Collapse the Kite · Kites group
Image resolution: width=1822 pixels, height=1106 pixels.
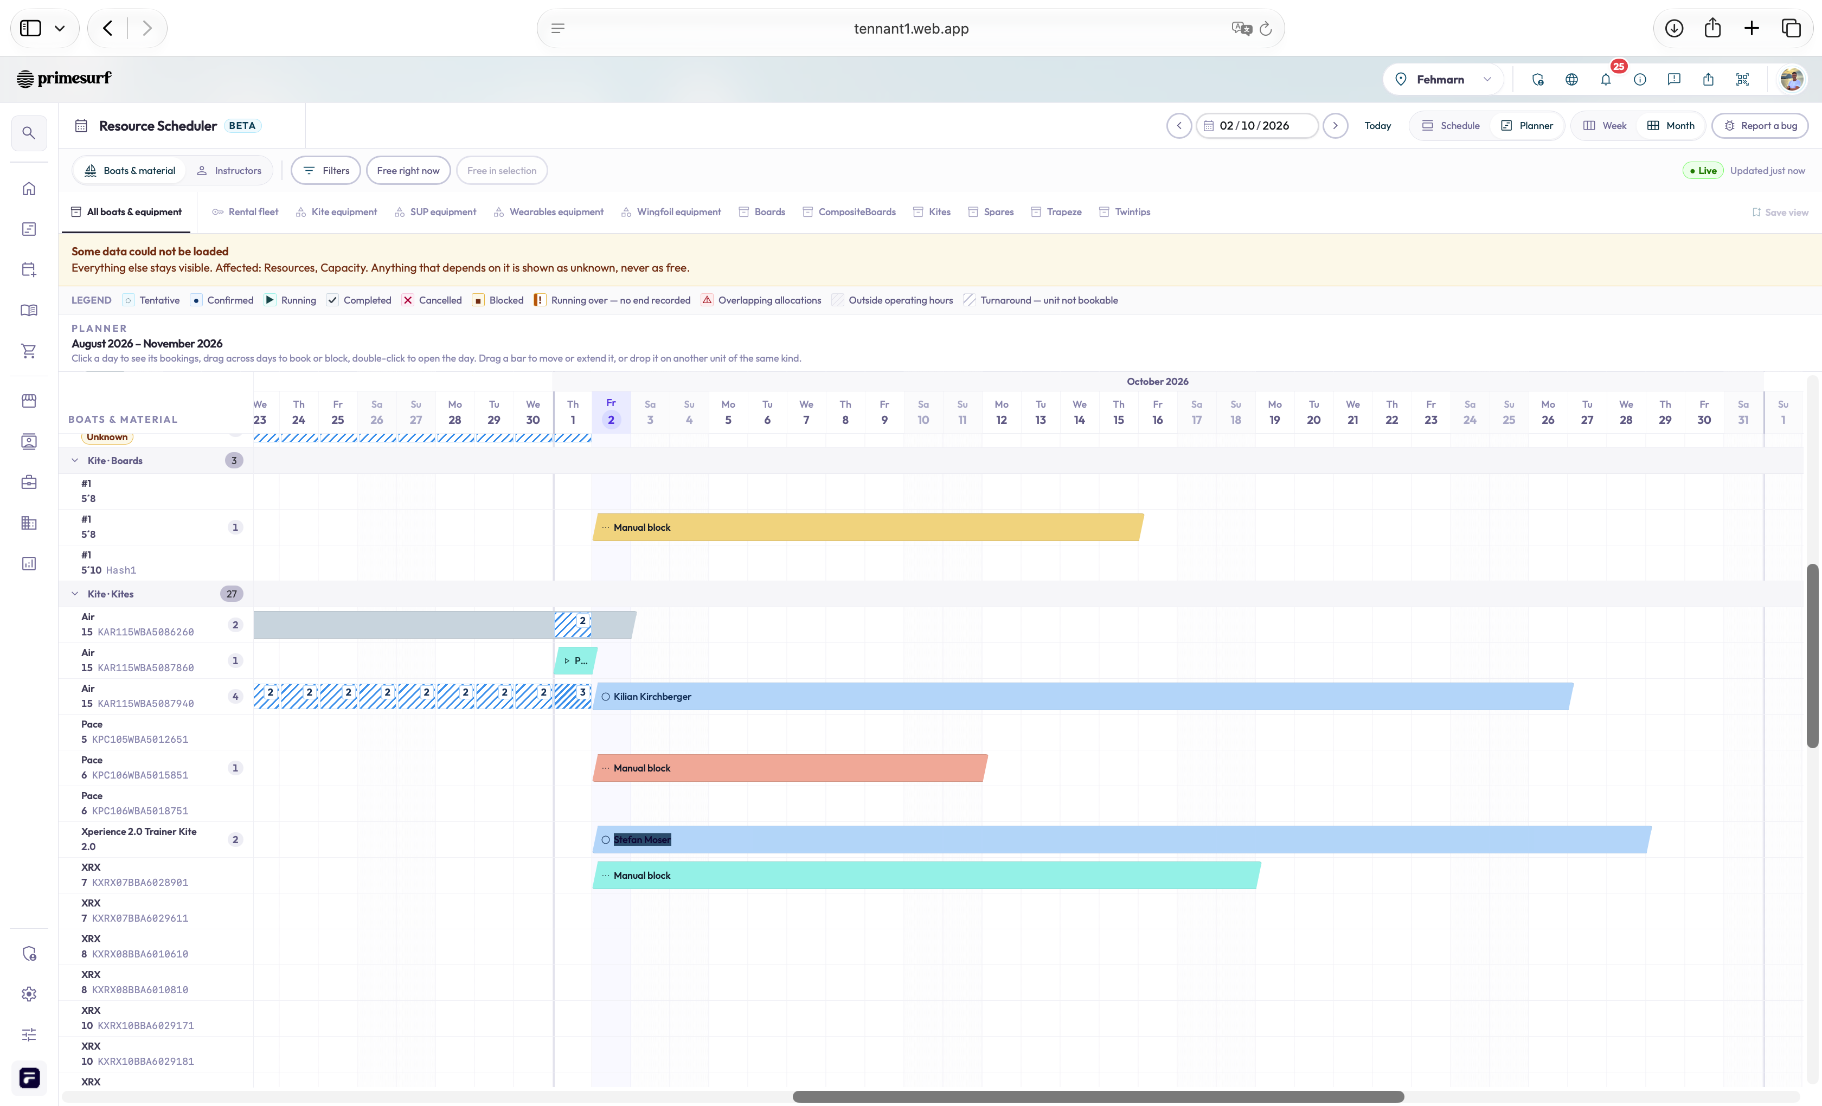pos(75,594)
